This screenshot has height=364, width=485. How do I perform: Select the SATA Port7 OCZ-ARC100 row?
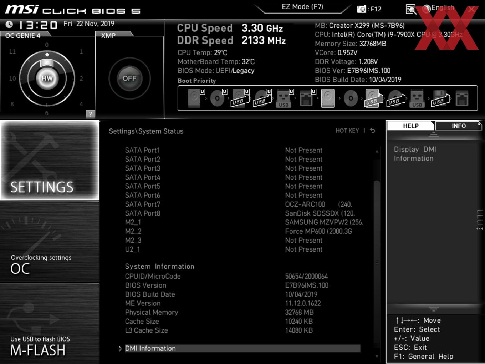(x=242, y=204)
